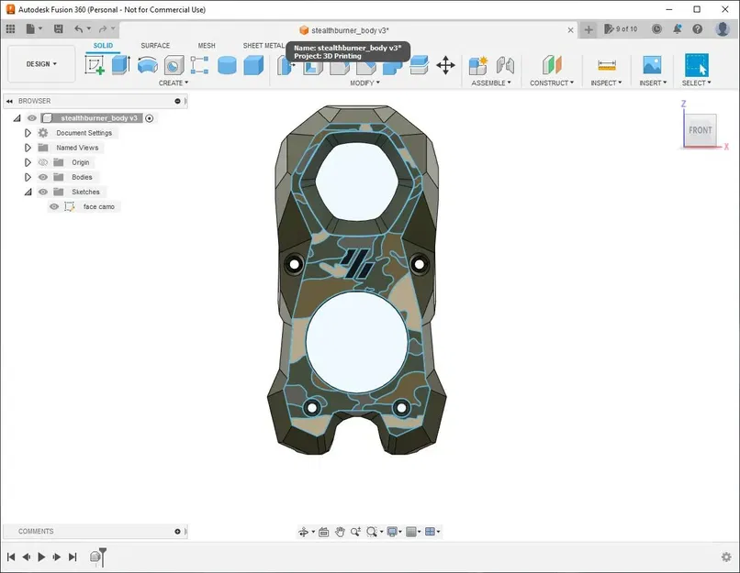Jump to timeline end

click(x=73, y=557)
